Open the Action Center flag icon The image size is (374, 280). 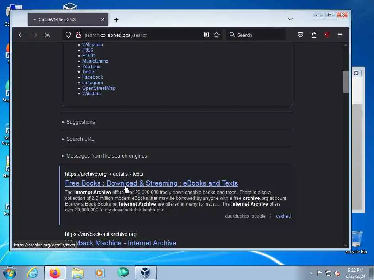click(319, 273)
